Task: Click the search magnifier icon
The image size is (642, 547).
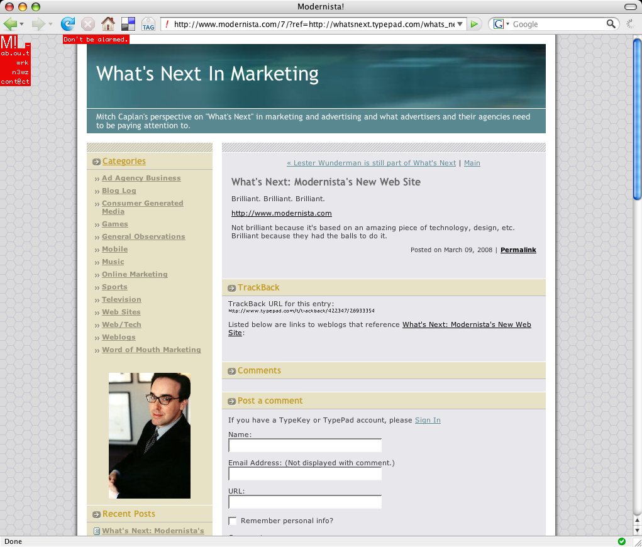Action: [611, 24]
